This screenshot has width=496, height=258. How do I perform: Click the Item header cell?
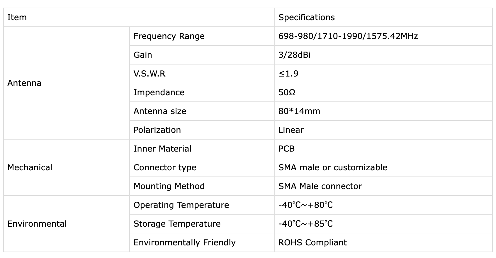click(139, 17)
